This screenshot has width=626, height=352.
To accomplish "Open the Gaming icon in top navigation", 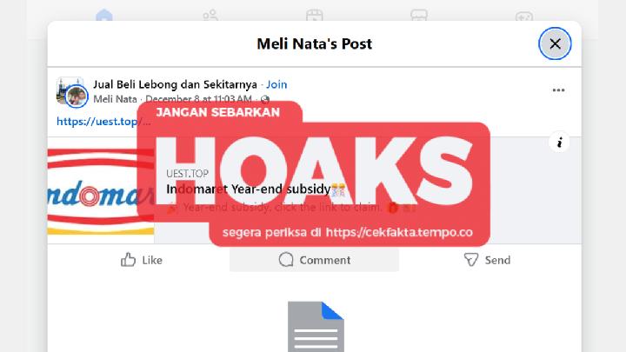I will point(523,16).
